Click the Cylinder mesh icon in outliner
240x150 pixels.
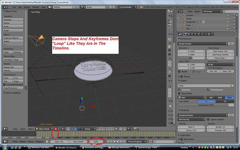click(x=184, y=15)
